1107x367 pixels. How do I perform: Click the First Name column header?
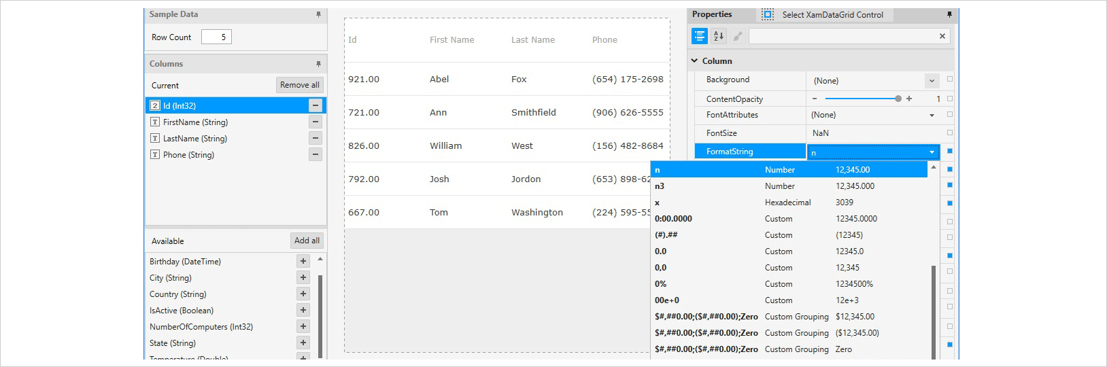pos(452,39)
